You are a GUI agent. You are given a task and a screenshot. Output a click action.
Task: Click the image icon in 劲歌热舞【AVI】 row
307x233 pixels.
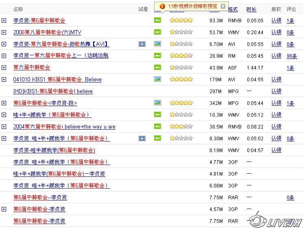coord(157,44)
